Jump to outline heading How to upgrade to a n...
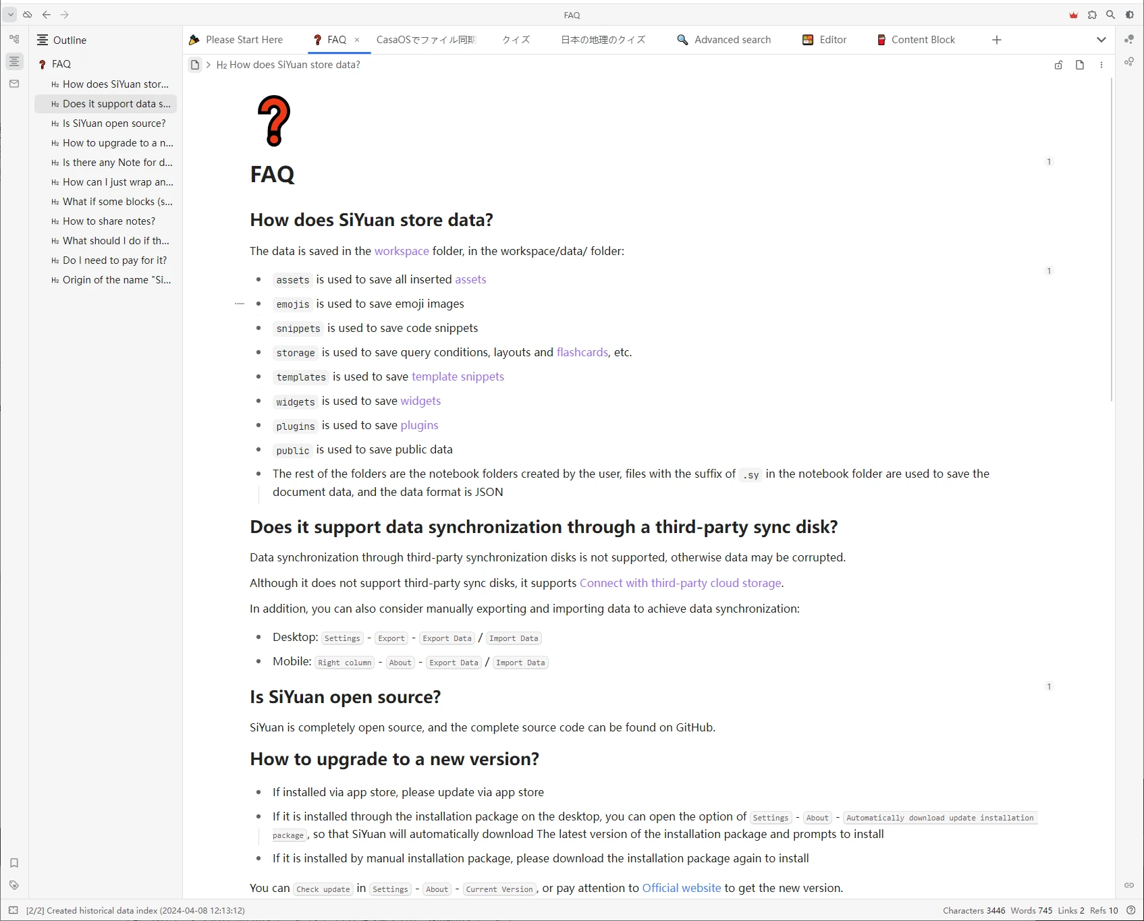This screenshot has height=921, width=1144. coord(106,143)
